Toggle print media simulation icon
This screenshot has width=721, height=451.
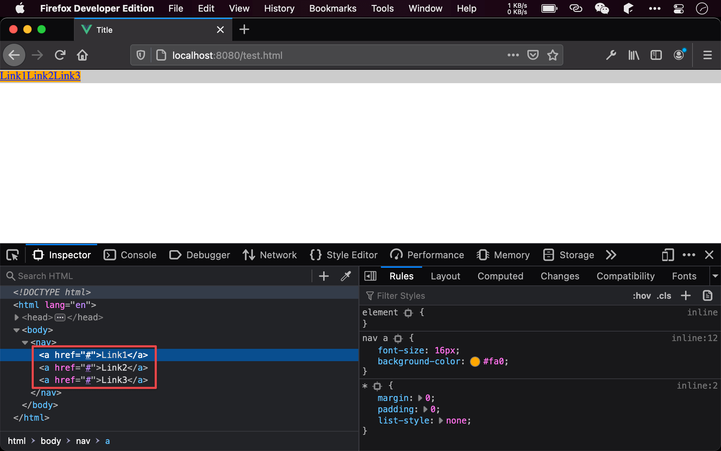tap(707, 296)
